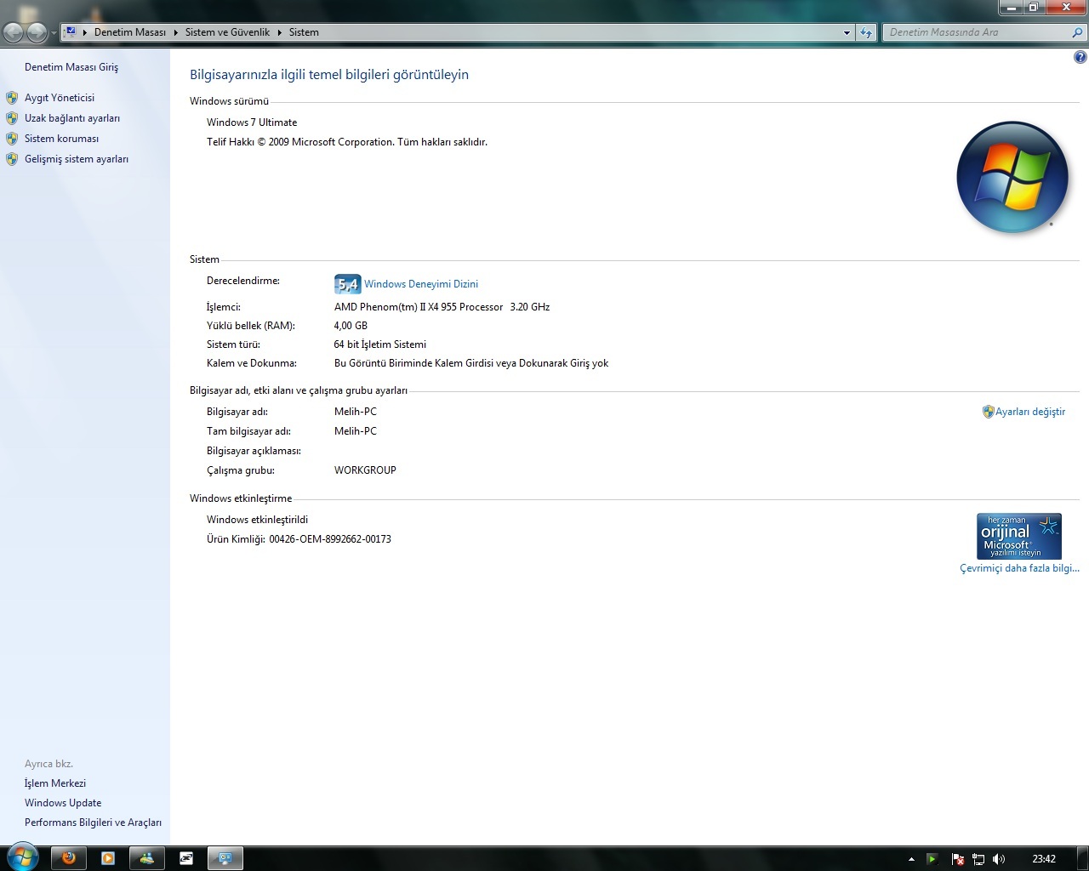Expand arrow after Sistem ve Güvenlik breadcrumb

pos(279,32)
